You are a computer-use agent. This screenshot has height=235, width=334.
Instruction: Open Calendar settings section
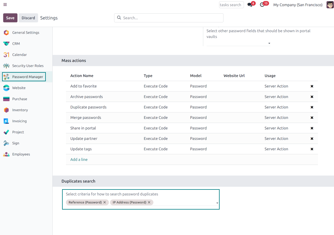pos(20,55)
